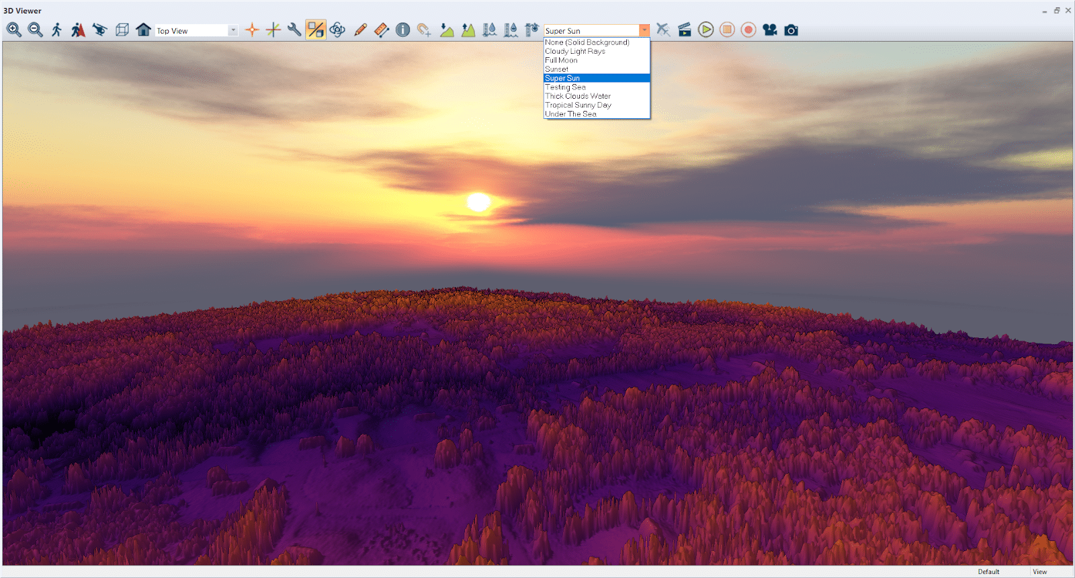Switch to helicopter fly mode
The width and height of the screenshot is (1075, 578).
[x=100, y=30]
